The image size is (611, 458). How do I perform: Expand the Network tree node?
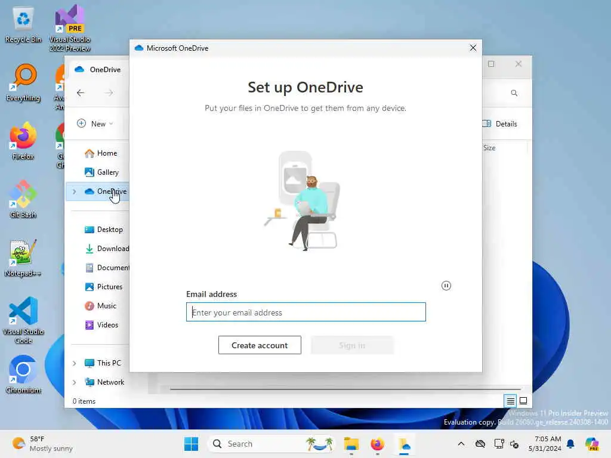(75, 382)
